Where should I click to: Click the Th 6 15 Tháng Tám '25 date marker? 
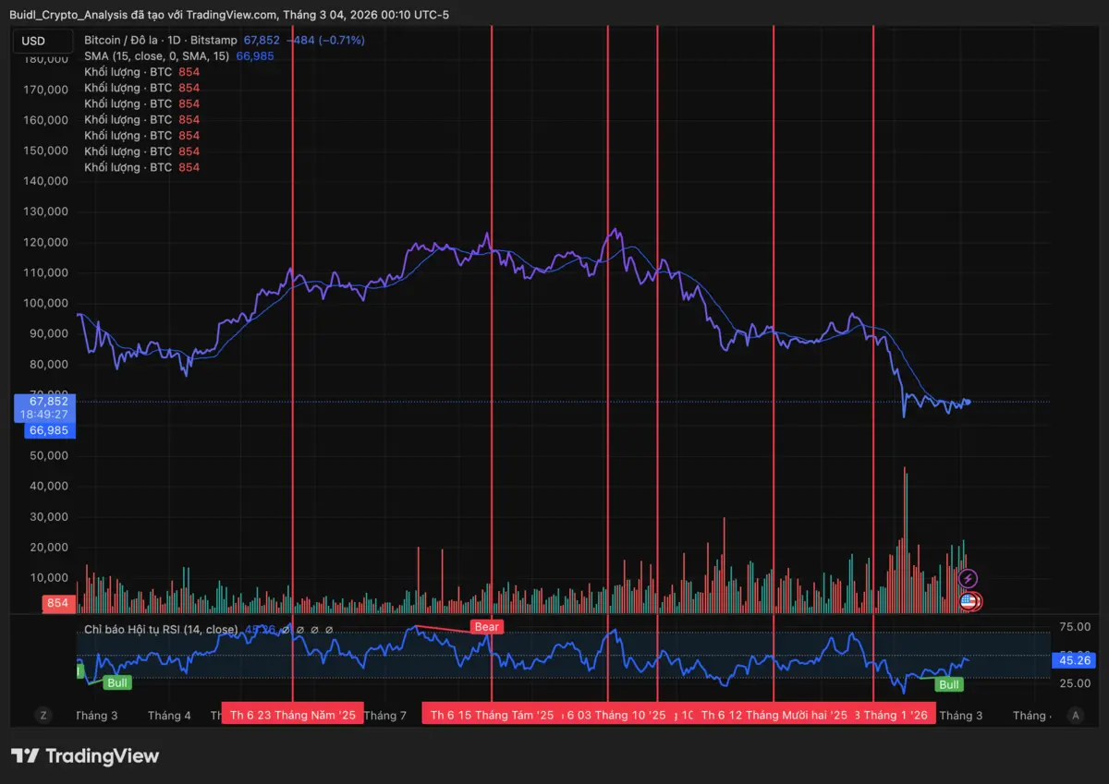(x=492, y=715)
